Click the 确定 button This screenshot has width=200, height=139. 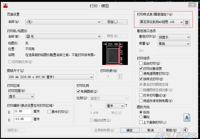[x=130, y=130]
